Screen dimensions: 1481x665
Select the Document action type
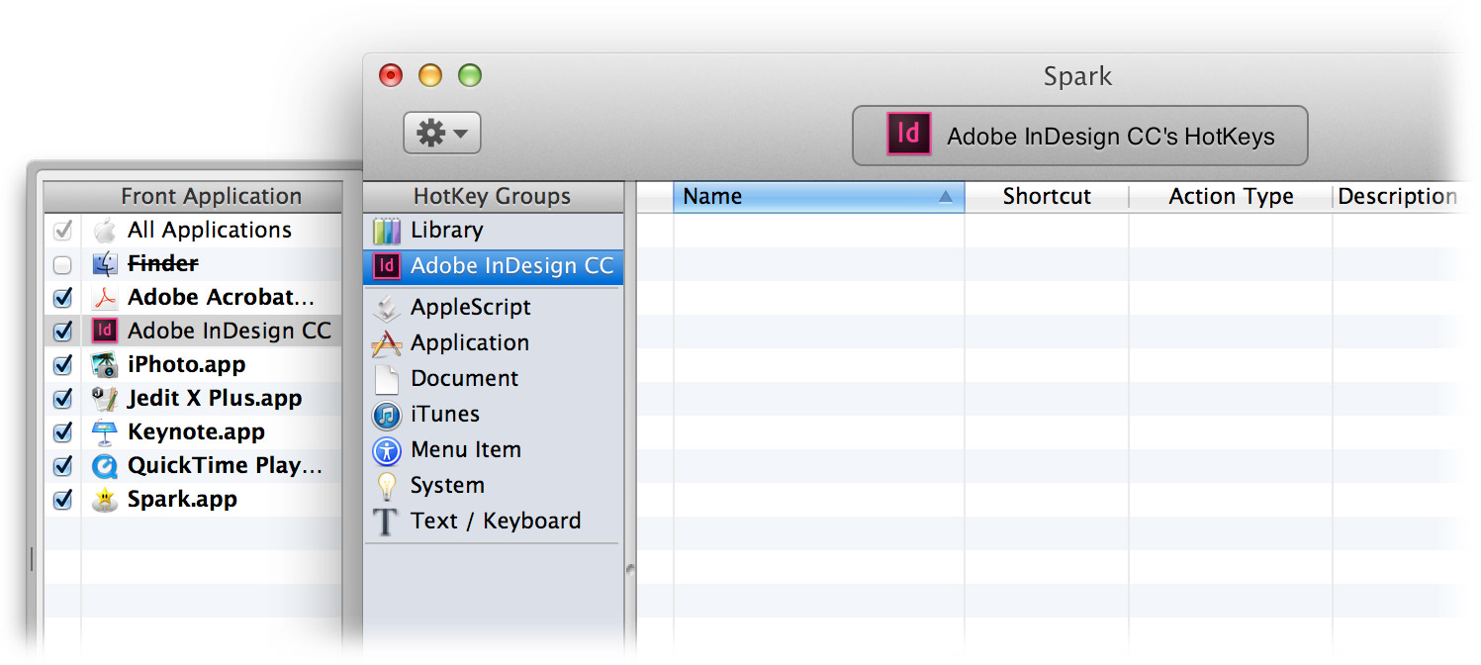click(465, 379)
